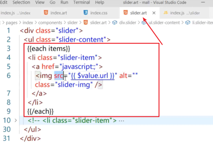Close the slider.art tab
The height and width of the screenshot is (143, 213).
[154, 13]
